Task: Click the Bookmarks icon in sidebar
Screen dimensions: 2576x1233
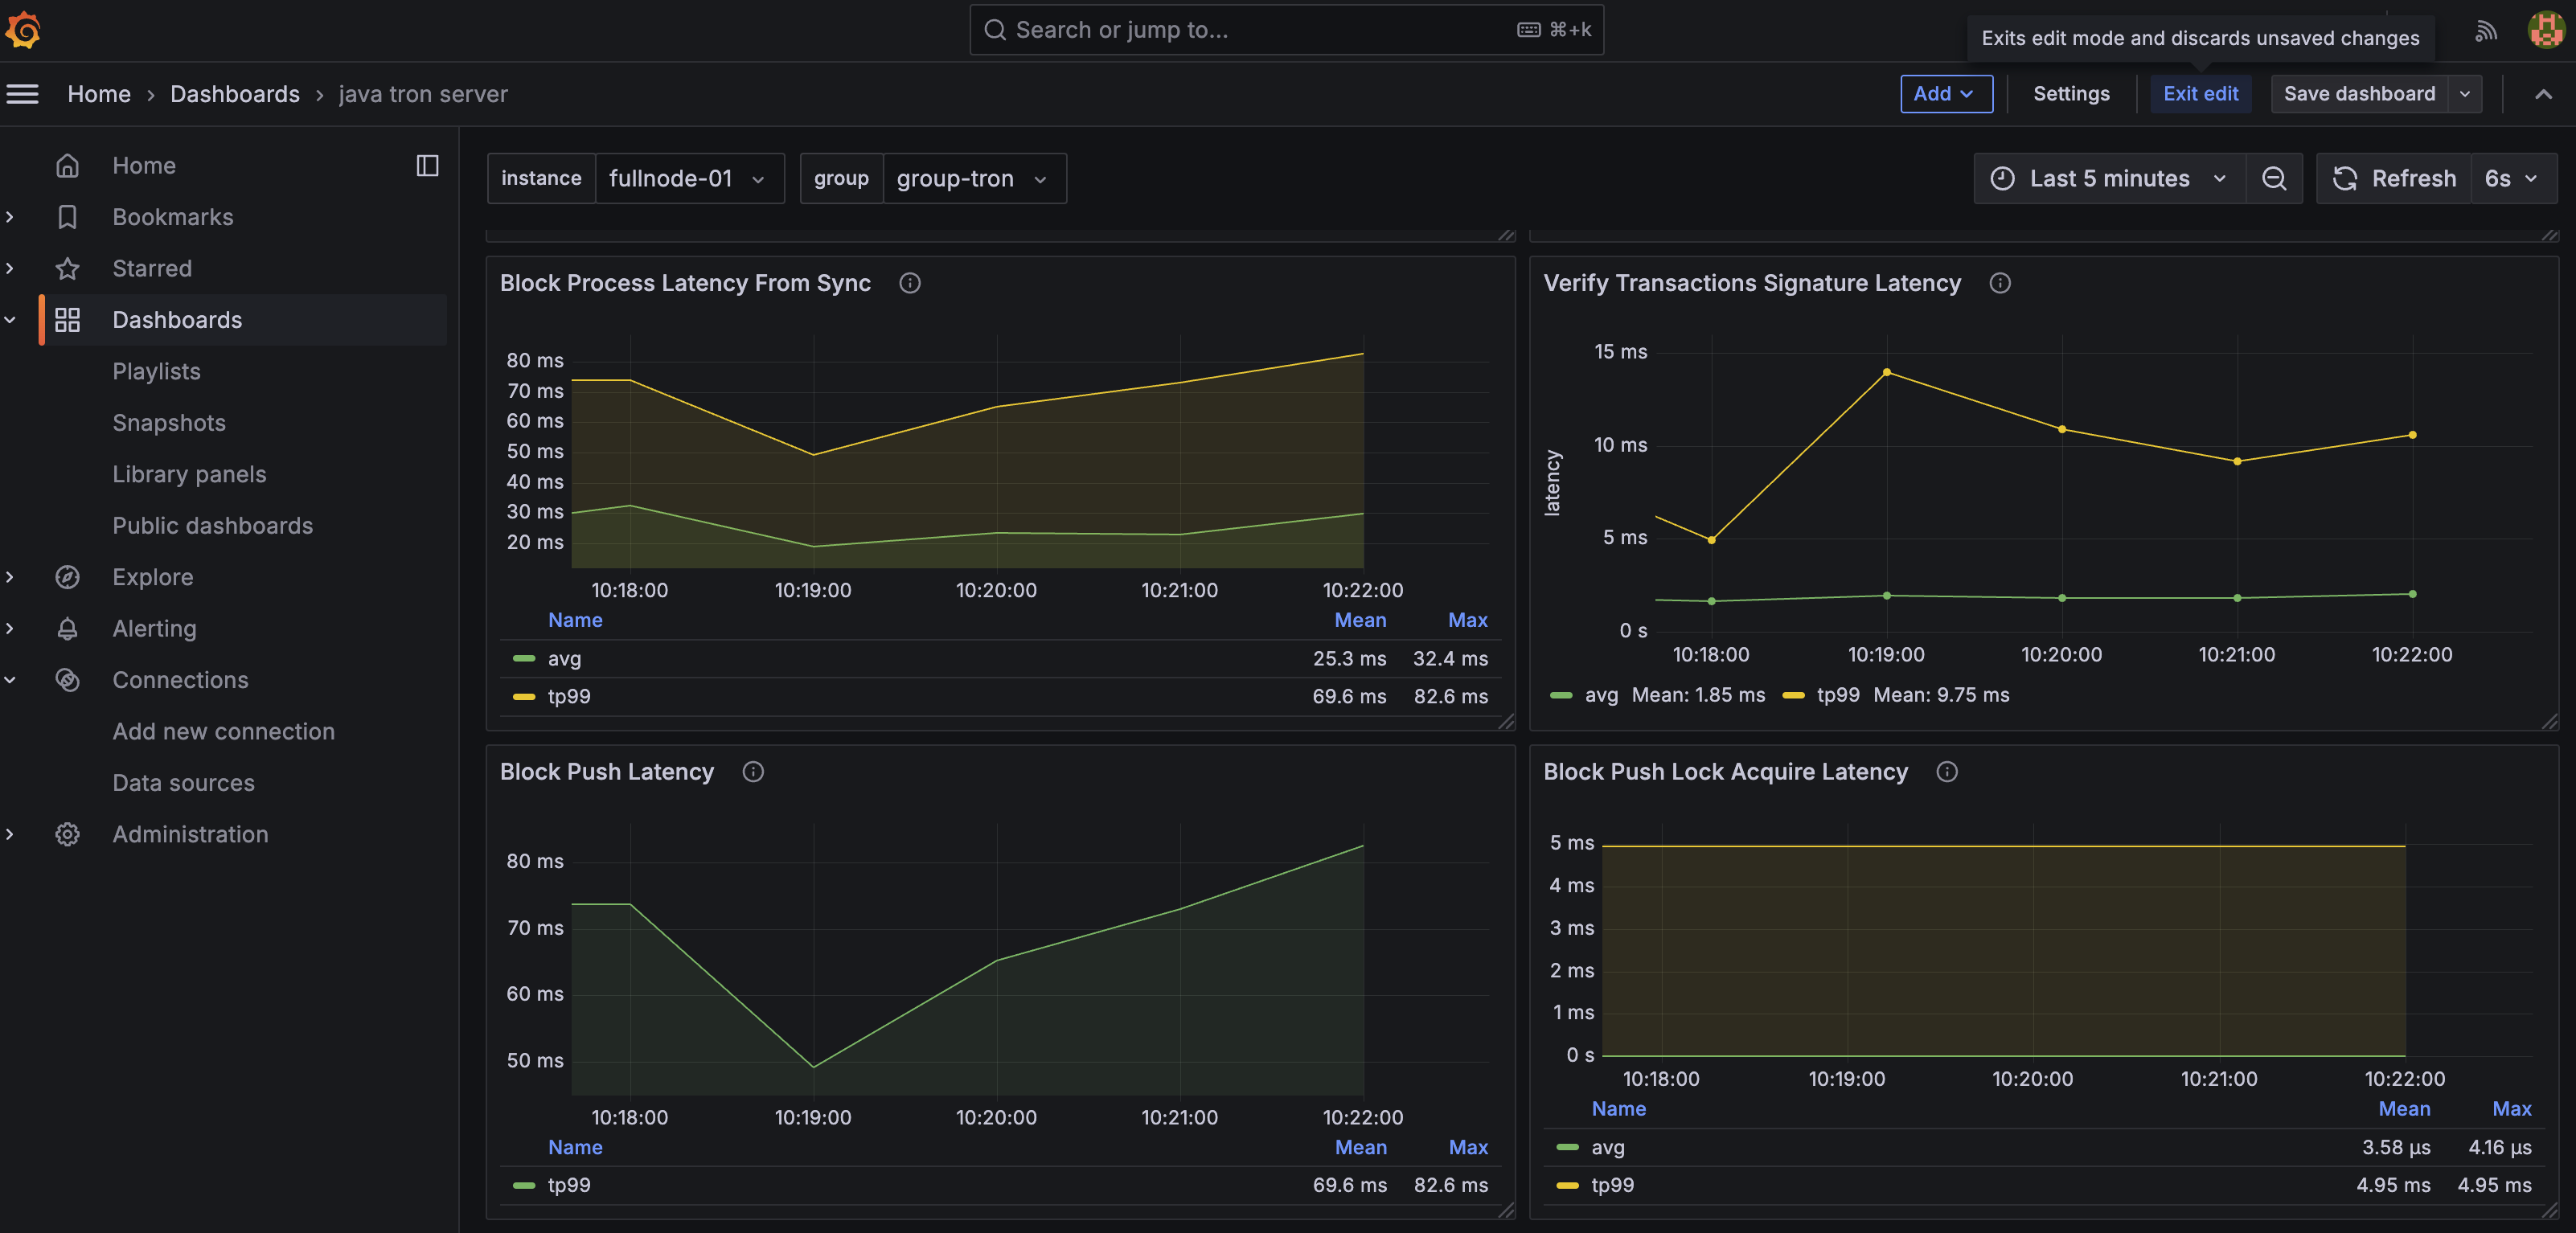Action: 67,217
